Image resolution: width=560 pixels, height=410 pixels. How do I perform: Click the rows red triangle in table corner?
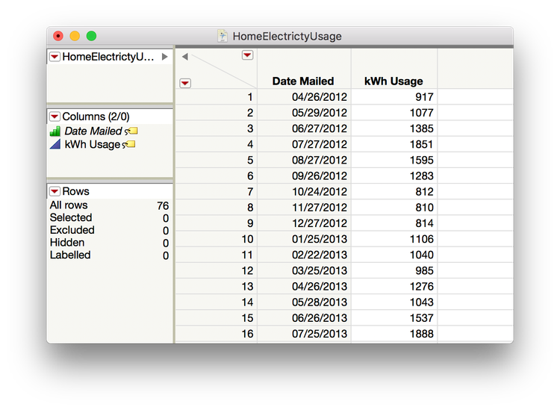coord(185,83)
